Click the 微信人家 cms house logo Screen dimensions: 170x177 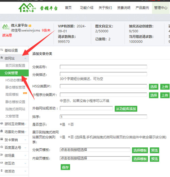(27, 8)
